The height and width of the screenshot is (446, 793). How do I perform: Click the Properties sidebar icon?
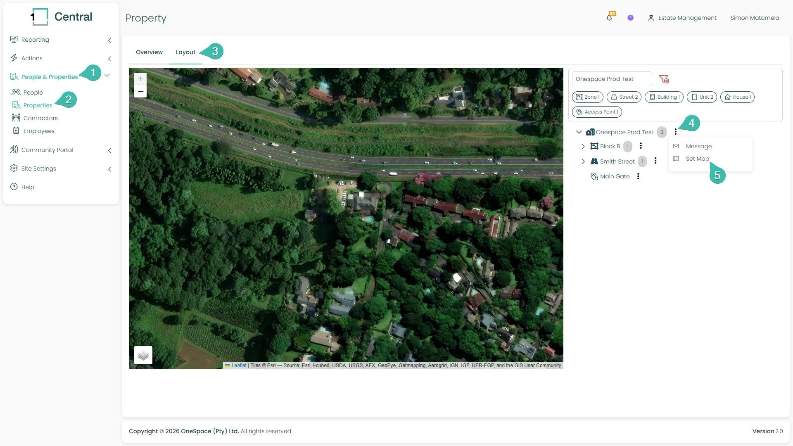(x=16, y=105)
